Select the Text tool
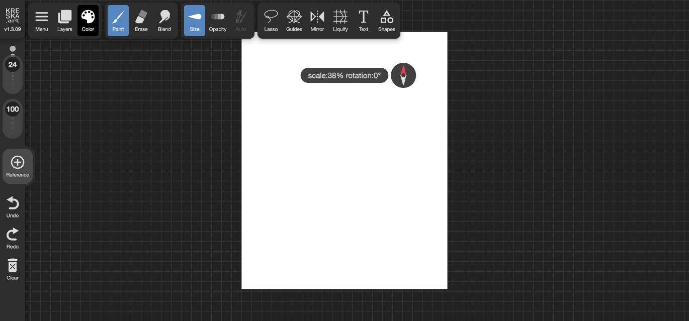This screenshot has height=321, width=689. tap(364, 21)
